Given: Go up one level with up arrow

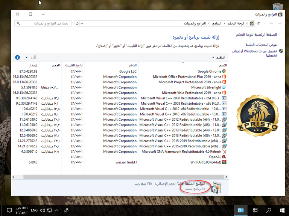Looking at the screenshot, I should [259, 23].
